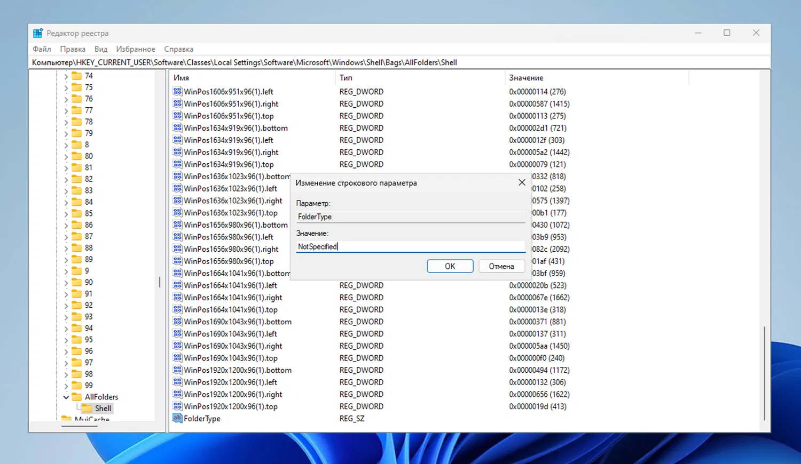Expand the registry key 83
The image size is (801, 464).
66,191
